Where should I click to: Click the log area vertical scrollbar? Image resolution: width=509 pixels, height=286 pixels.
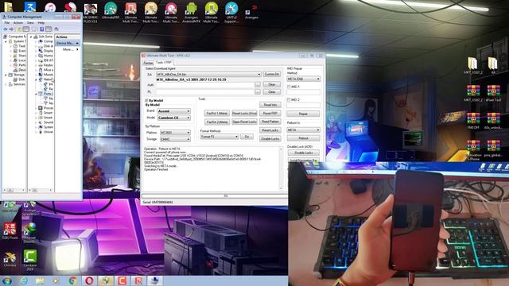[x=281, y=168]
